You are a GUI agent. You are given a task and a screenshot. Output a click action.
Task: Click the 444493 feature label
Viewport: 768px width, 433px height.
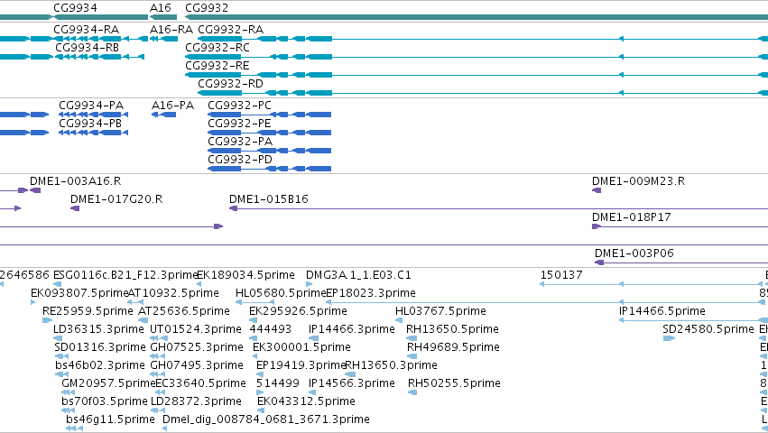pos(271,329)
